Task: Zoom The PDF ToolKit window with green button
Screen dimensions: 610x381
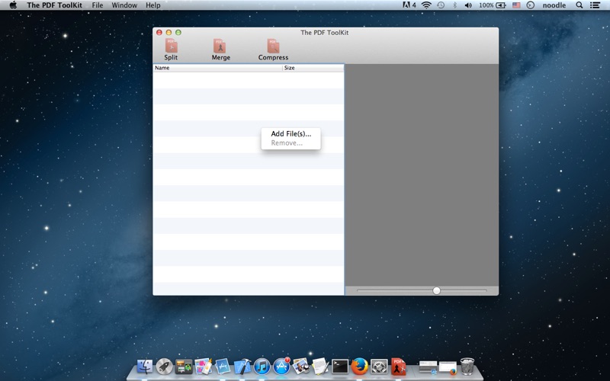Action: [178, 33]
